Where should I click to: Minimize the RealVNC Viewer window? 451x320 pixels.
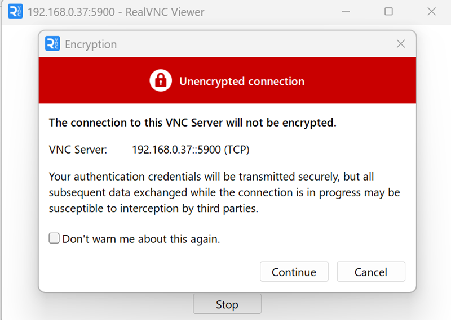[345, 12]
